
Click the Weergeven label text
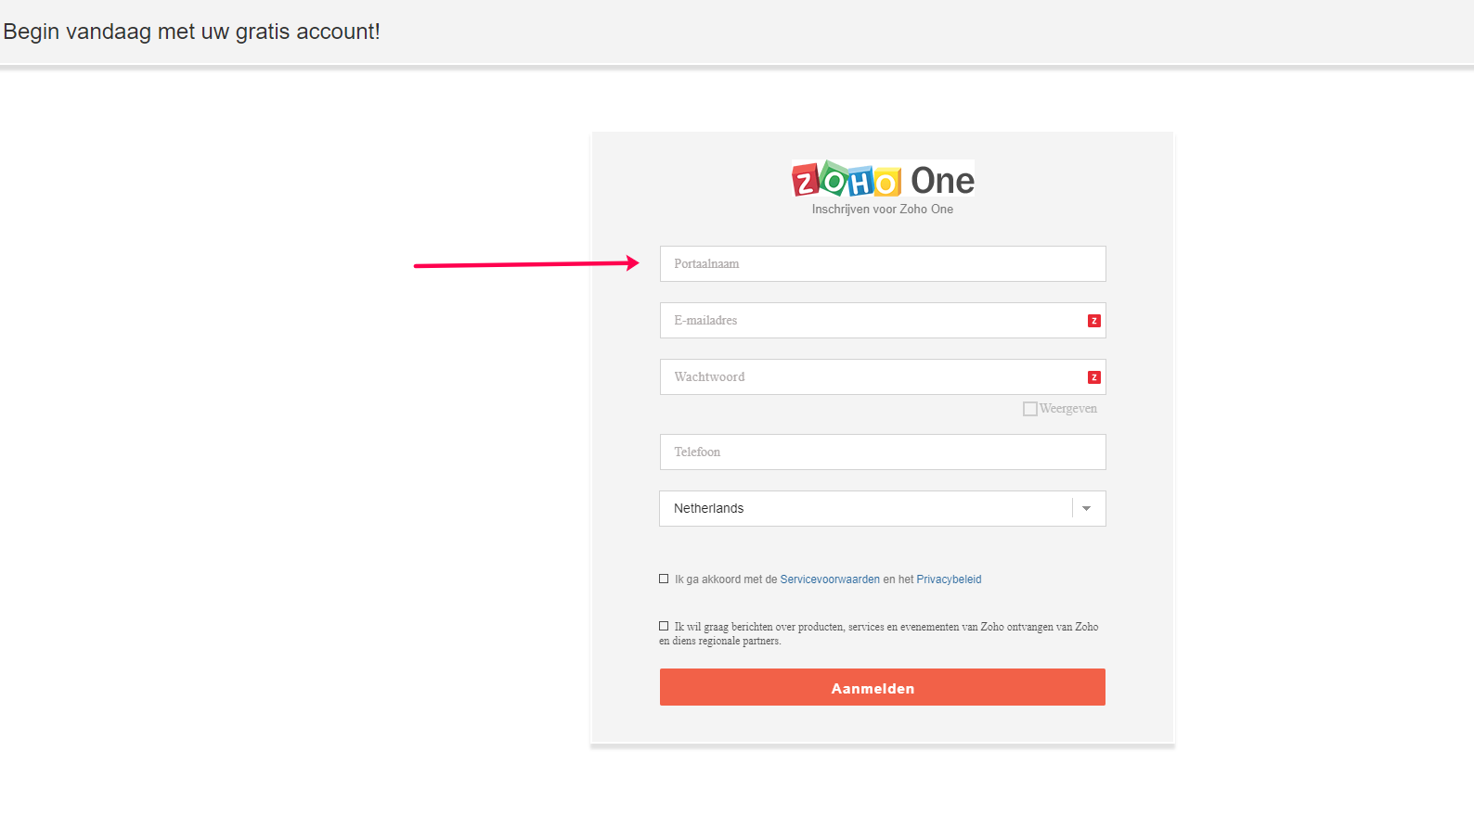tap(1068, 409)
